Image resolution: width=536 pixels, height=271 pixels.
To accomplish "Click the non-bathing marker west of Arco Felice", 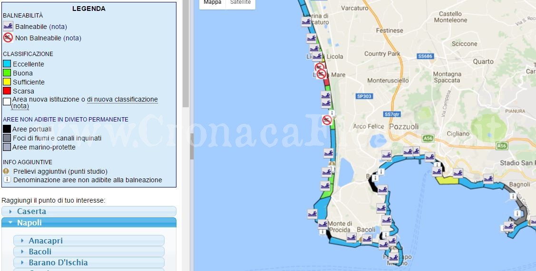I will tap(327, 120).
